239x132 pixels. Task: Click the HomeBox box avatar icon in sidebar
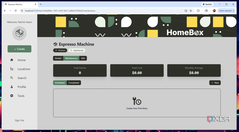19,33
